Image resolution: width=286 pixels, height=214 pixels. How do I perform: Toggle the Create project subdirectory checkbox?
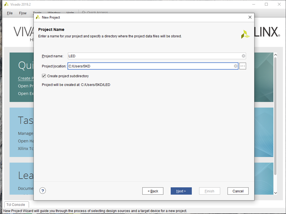[x=44, y=76]
